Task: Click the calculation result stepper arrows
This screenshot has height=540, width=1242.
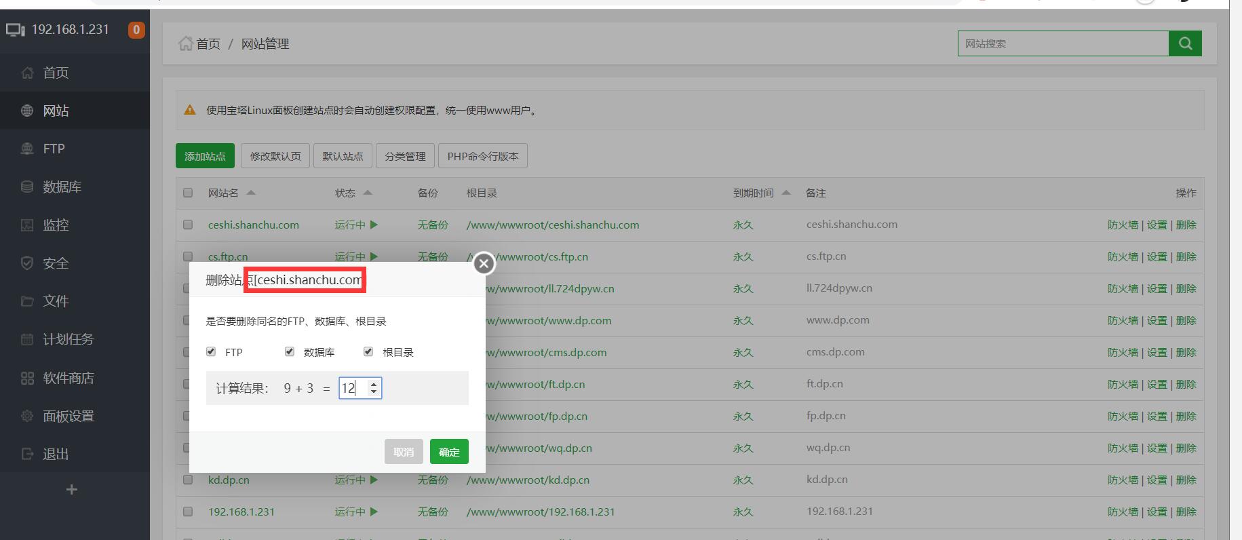Action: [373, 388]
